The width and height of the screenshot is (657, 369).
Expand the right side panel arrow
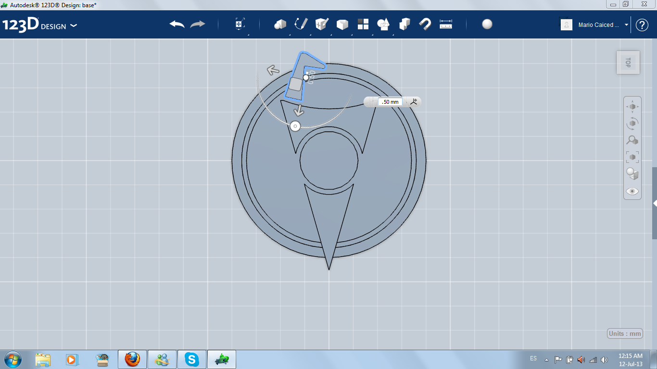[655, 203]
